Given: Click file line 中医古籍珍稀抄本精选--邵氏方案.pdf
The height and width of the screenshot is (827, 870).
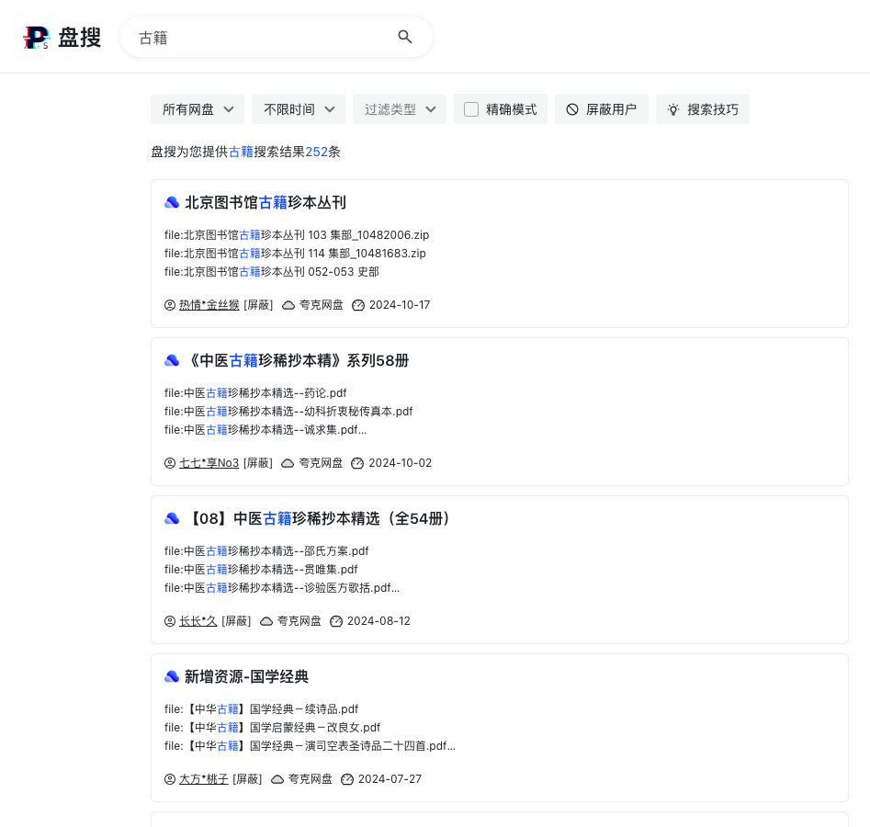Looking at the screenshot, I should 266,551.
